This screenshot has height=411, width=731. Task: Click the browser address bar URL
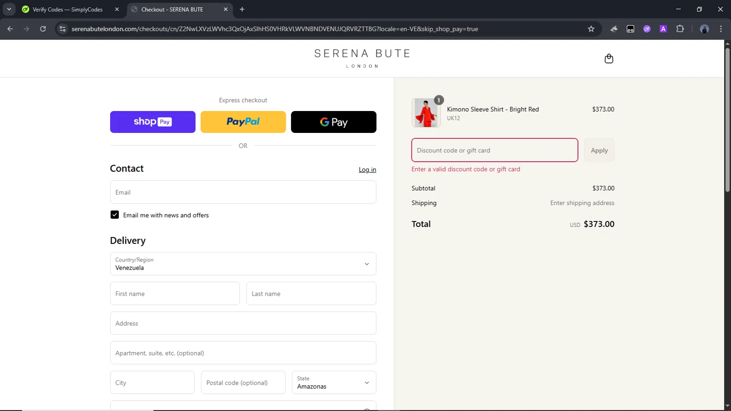pyautogui.click(x=275, y=29)
